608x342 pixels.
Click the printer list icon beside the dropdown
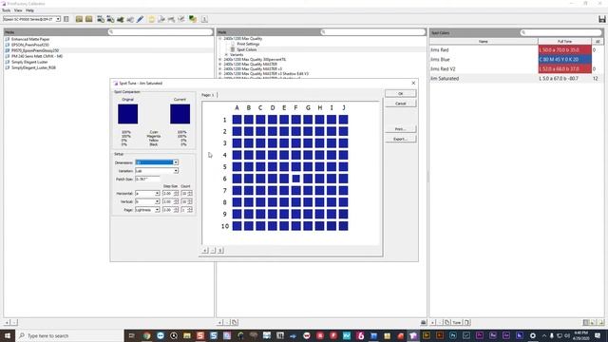[x=66, y=19]
